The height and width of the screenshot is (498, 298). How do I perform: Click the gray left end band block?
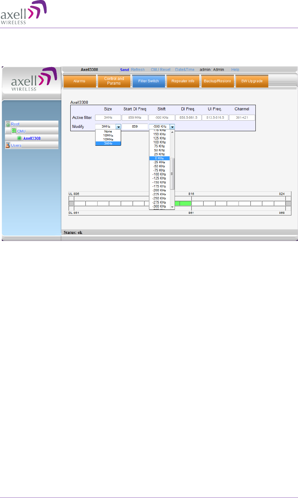(x=71, y=204)
